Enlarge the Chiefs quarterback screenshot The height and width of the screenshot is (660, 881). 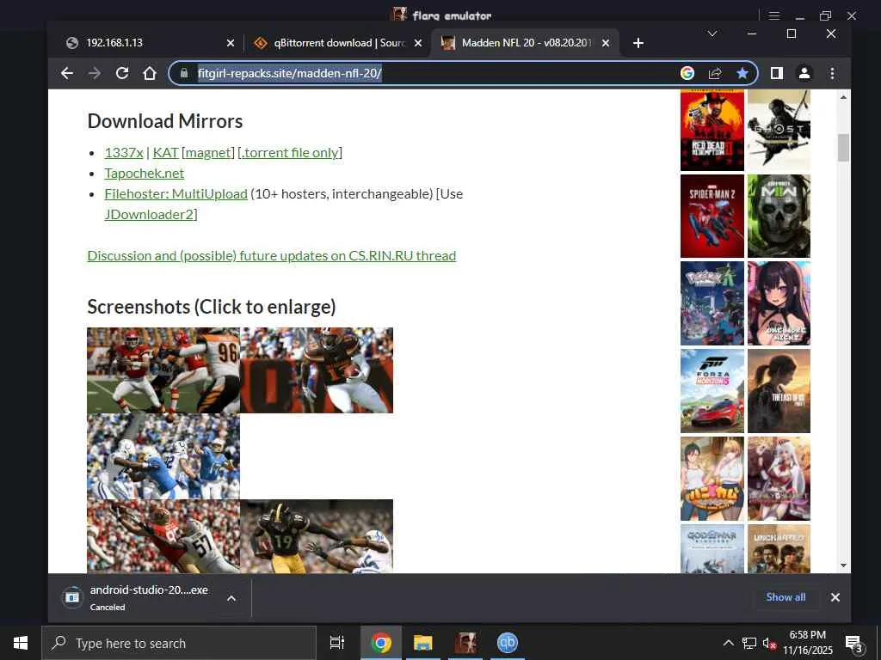tap(163, 370)
